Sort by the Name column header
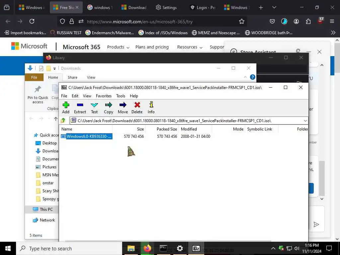The height and width of the screenshot is (255, 340). 67,129
